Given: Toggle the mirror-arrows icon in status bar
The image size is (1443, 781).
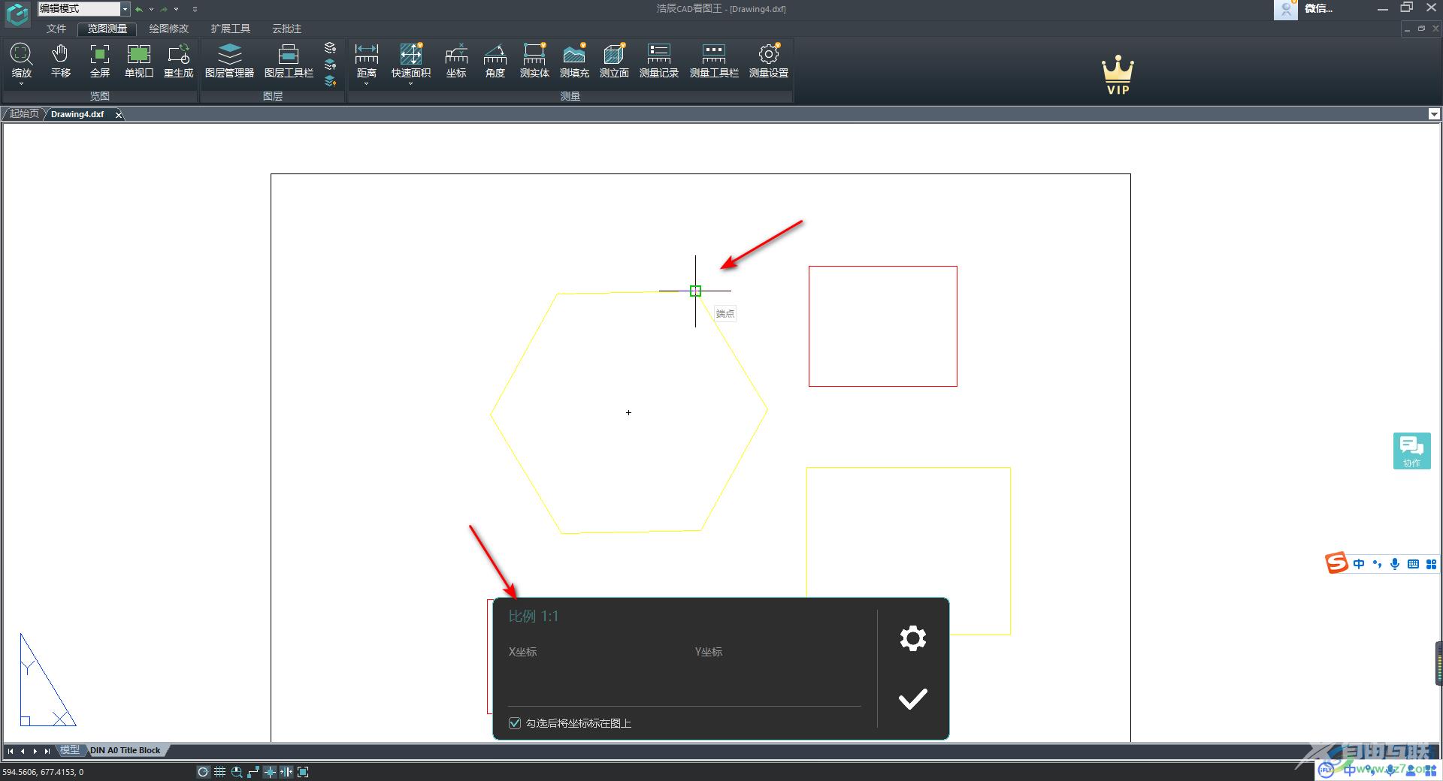Looking at the screenshot, I should coord(286,772).
